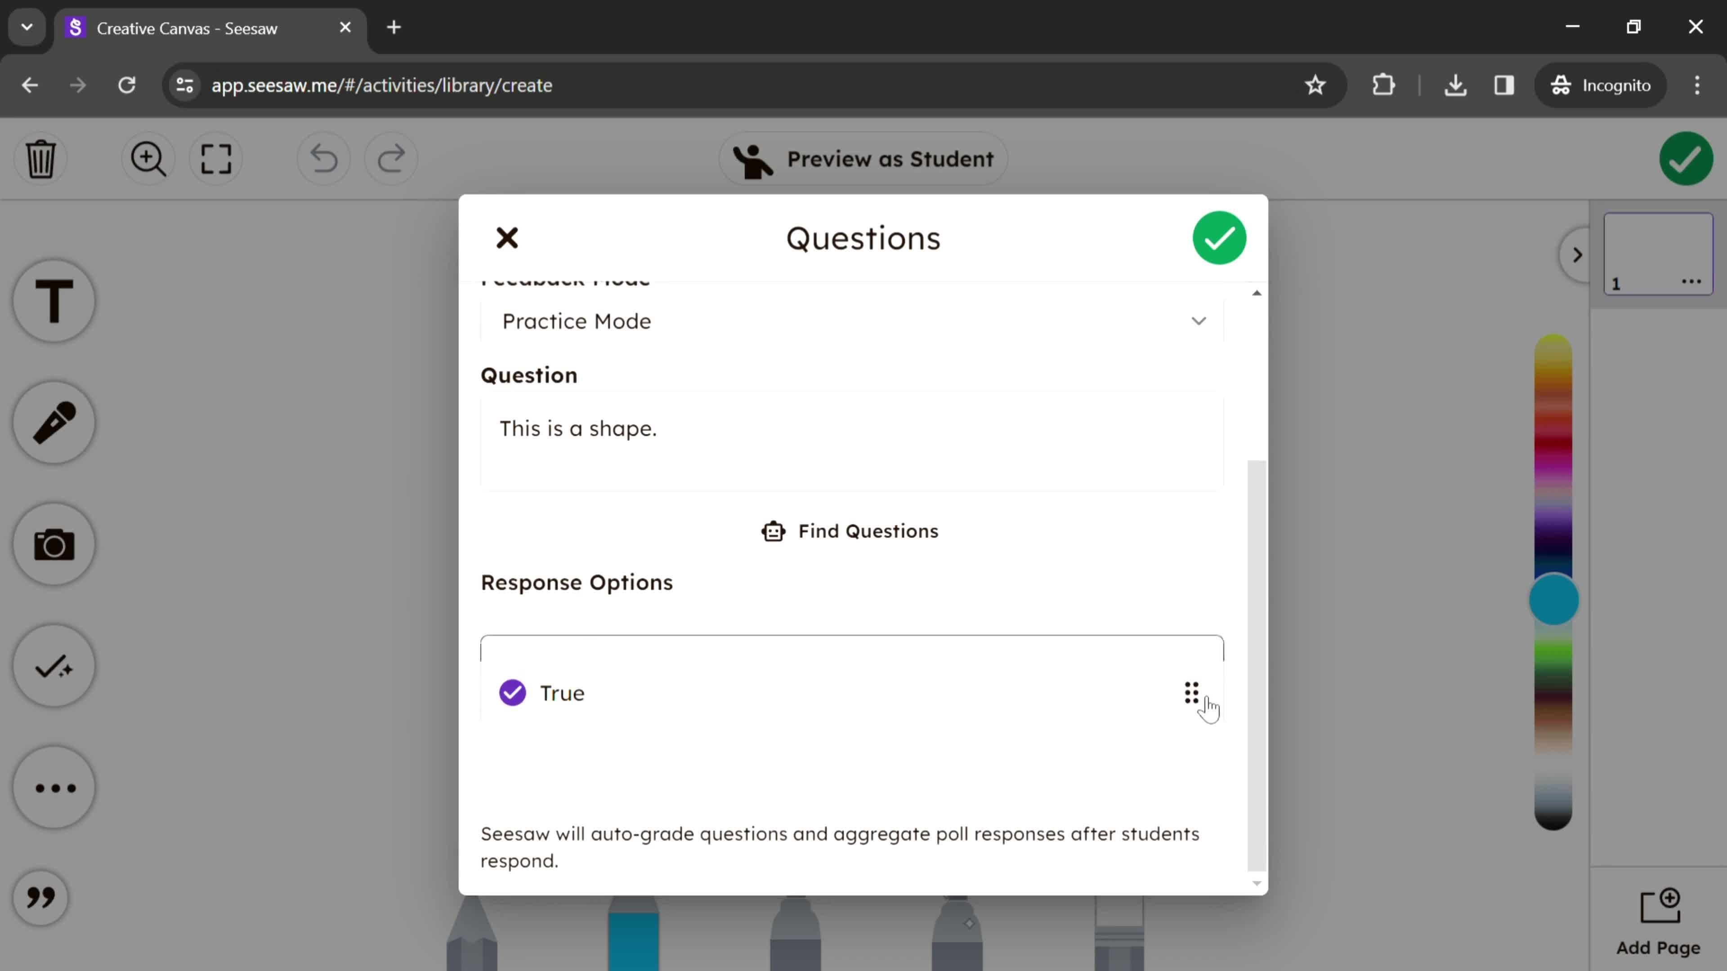1727x971 pixels.
Task: Click the Practice Mode dropdown
Action: (x=852, y=320)
